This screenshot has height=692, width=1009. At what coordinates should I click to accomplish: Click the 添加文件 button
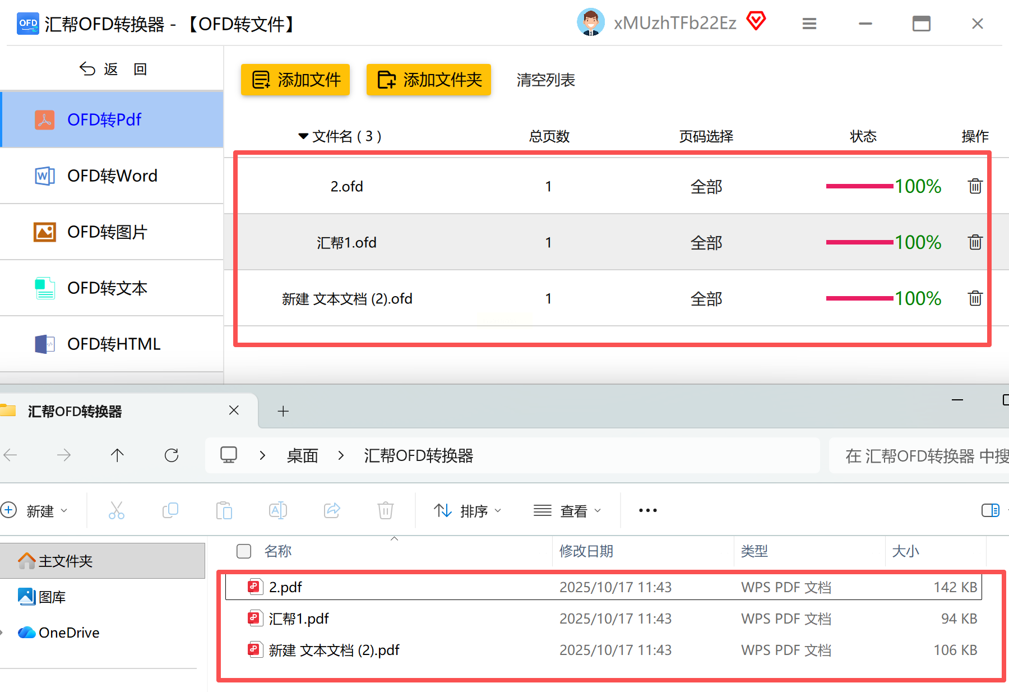295,80
